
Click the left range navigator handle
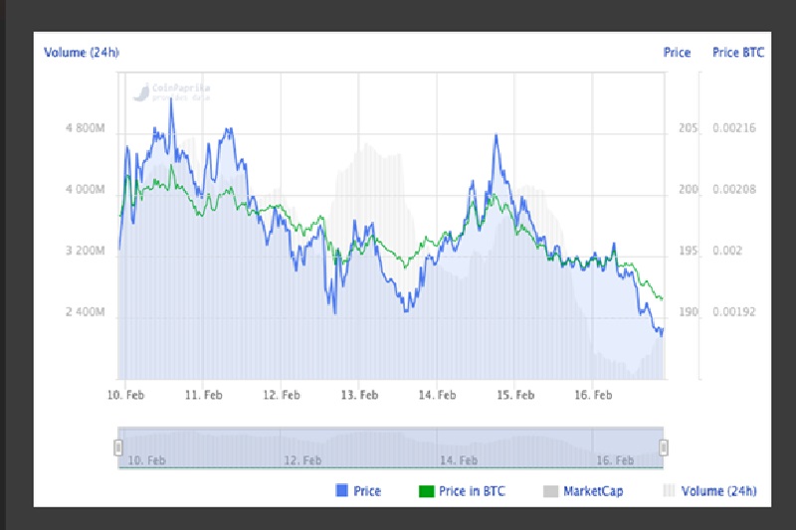click(x=118, y=447)
